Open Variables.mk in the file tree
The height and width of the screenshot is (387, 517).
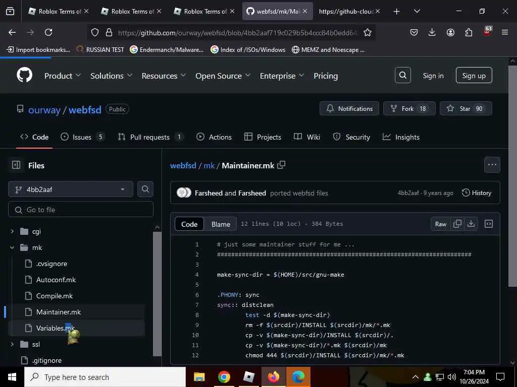[77, 328]
